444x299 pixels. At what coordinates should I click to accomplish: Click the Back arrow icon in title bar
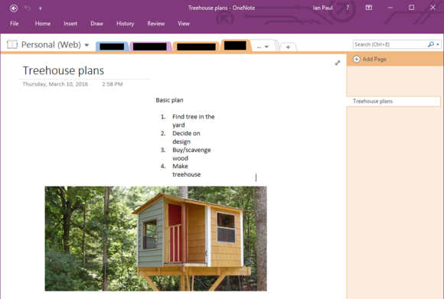click(14, 8)
